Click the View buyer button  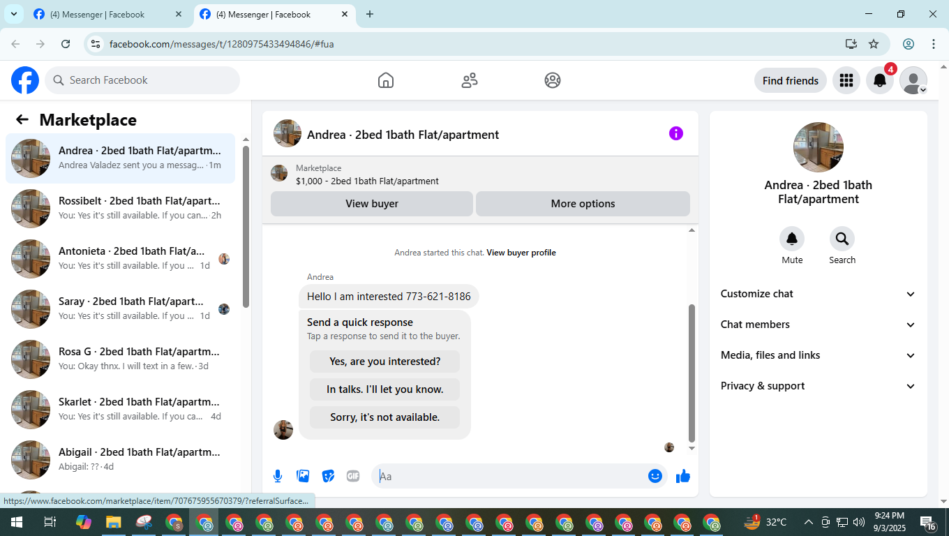372,204
